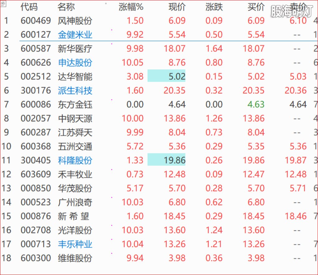This screenshot has width=318, height=275.
Task: Select stock 五洲交通
Action: [75, 146]
